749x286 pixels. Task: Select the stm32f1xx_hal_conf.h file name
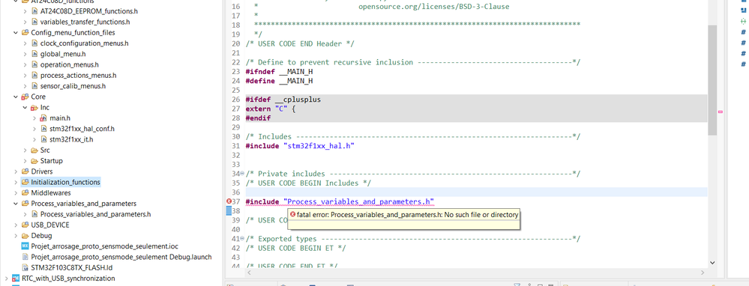[82, 129]
